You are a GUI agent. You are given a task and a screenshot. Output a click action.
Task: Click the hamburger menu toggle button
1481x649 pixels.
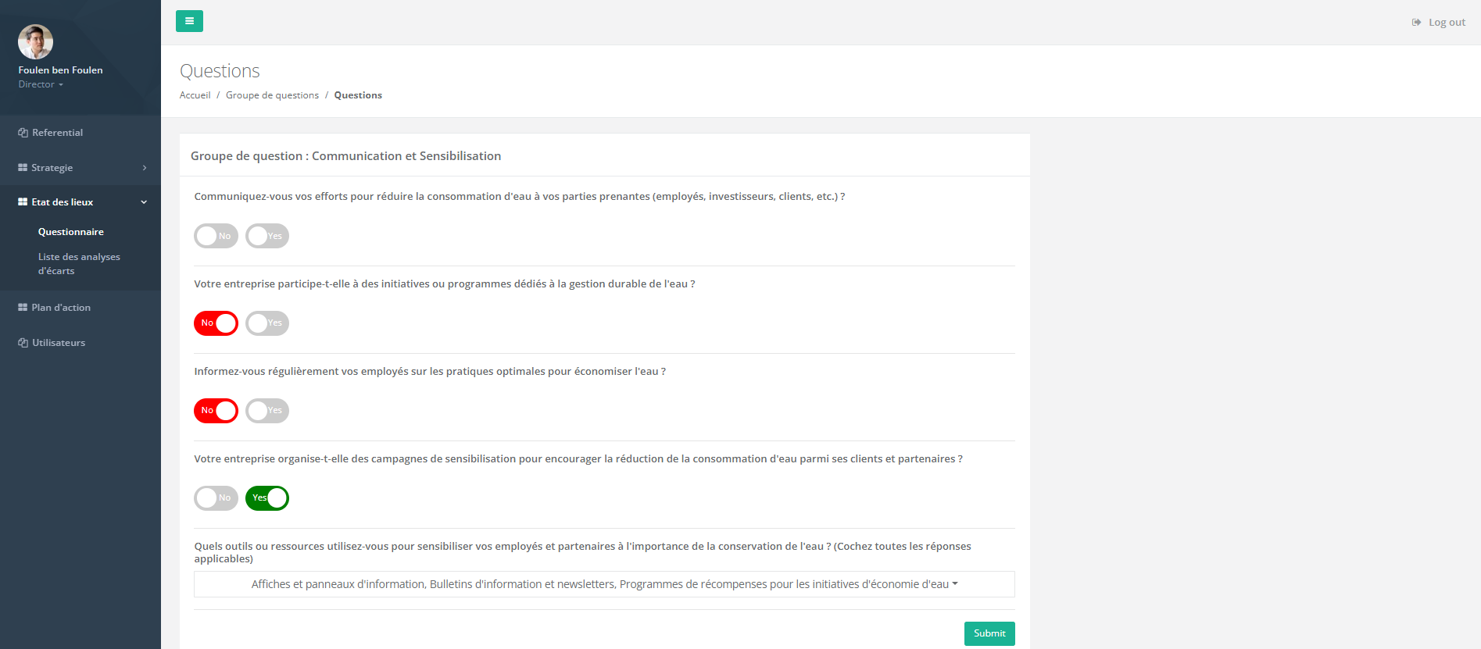189,21
